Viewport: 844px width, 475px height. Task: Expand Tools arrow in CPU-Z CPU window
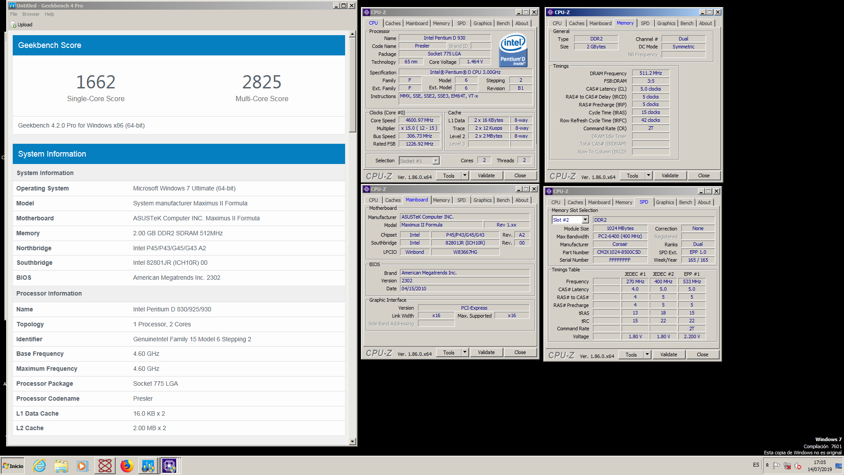pyautogui.click(x=465, y=175)
